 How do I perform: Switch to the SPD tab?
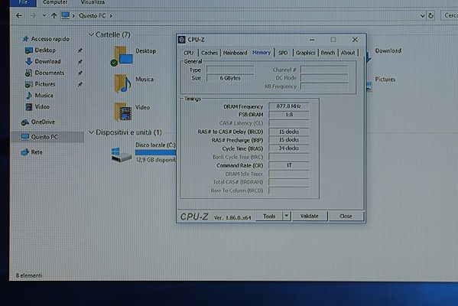(x=283, y=53)
